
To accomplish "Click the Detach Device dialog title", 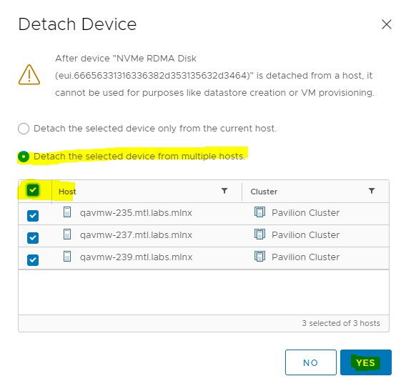I will (x=77, y=24).
